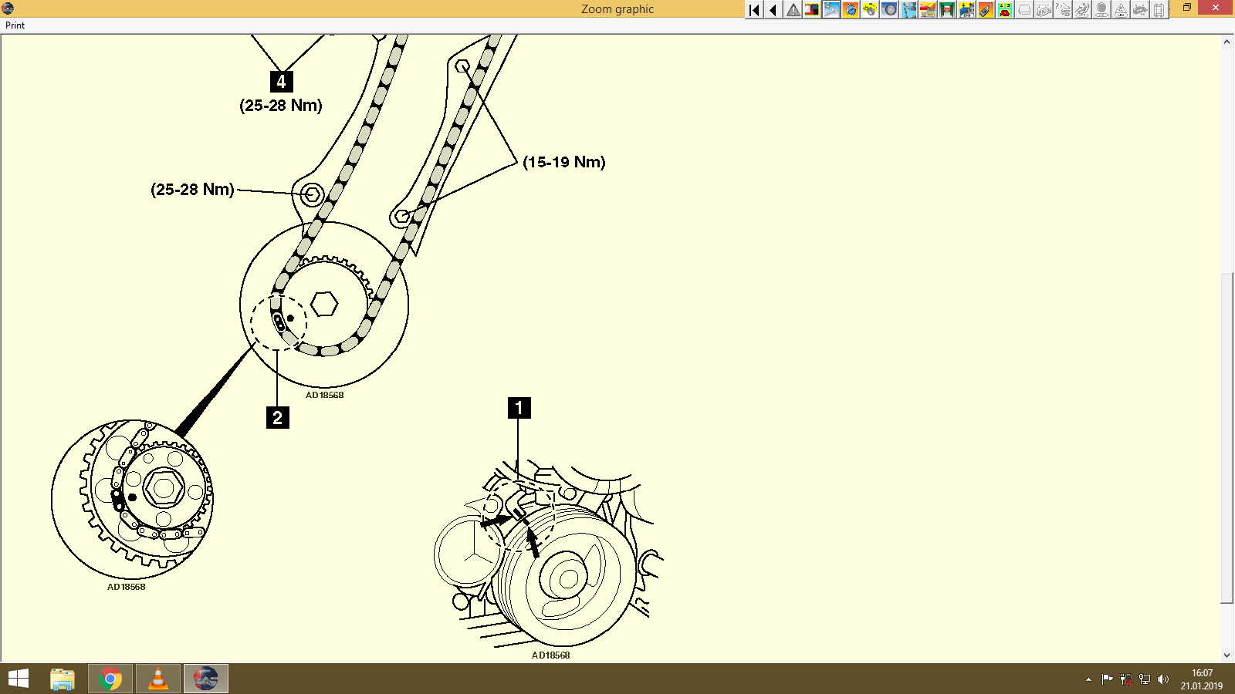The width and height of the screenshot is (1235, 694).
Task: Select the spray gun toolbar icon
Action: pyautogui.click(x=985, y=10)
